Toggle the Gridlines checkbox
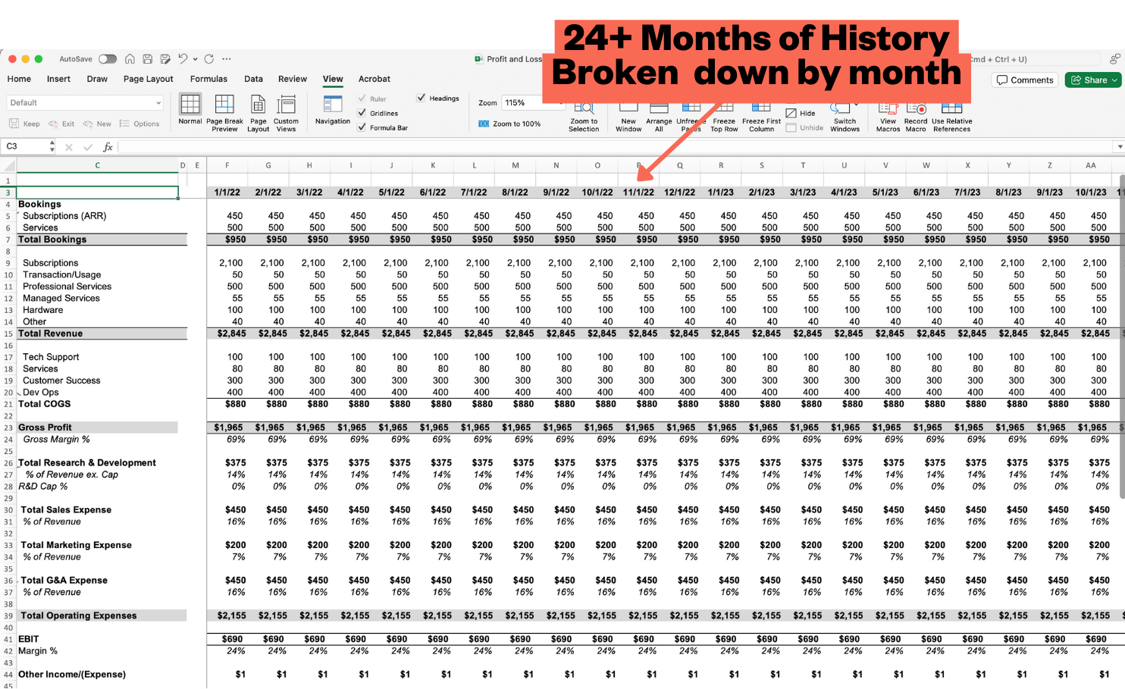1125x689 pixels. click(362, 113)
